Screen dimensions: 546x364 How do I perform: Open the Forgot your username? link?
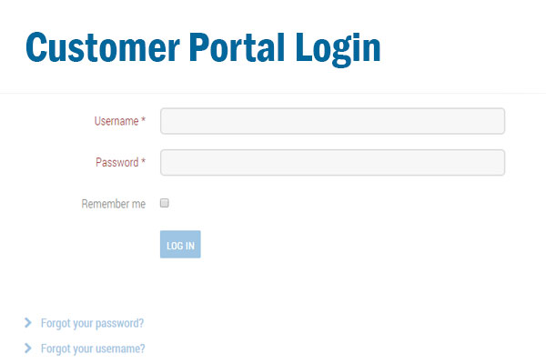coord(93,349)
